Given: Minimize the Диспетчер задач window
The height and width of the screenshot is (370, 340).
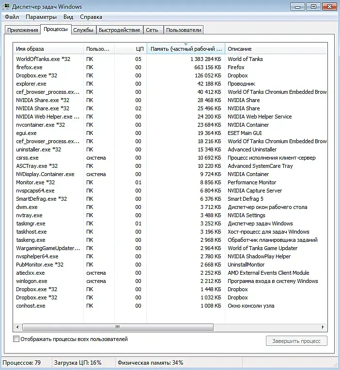Looking at the screenshot, I should click(297, 7).
